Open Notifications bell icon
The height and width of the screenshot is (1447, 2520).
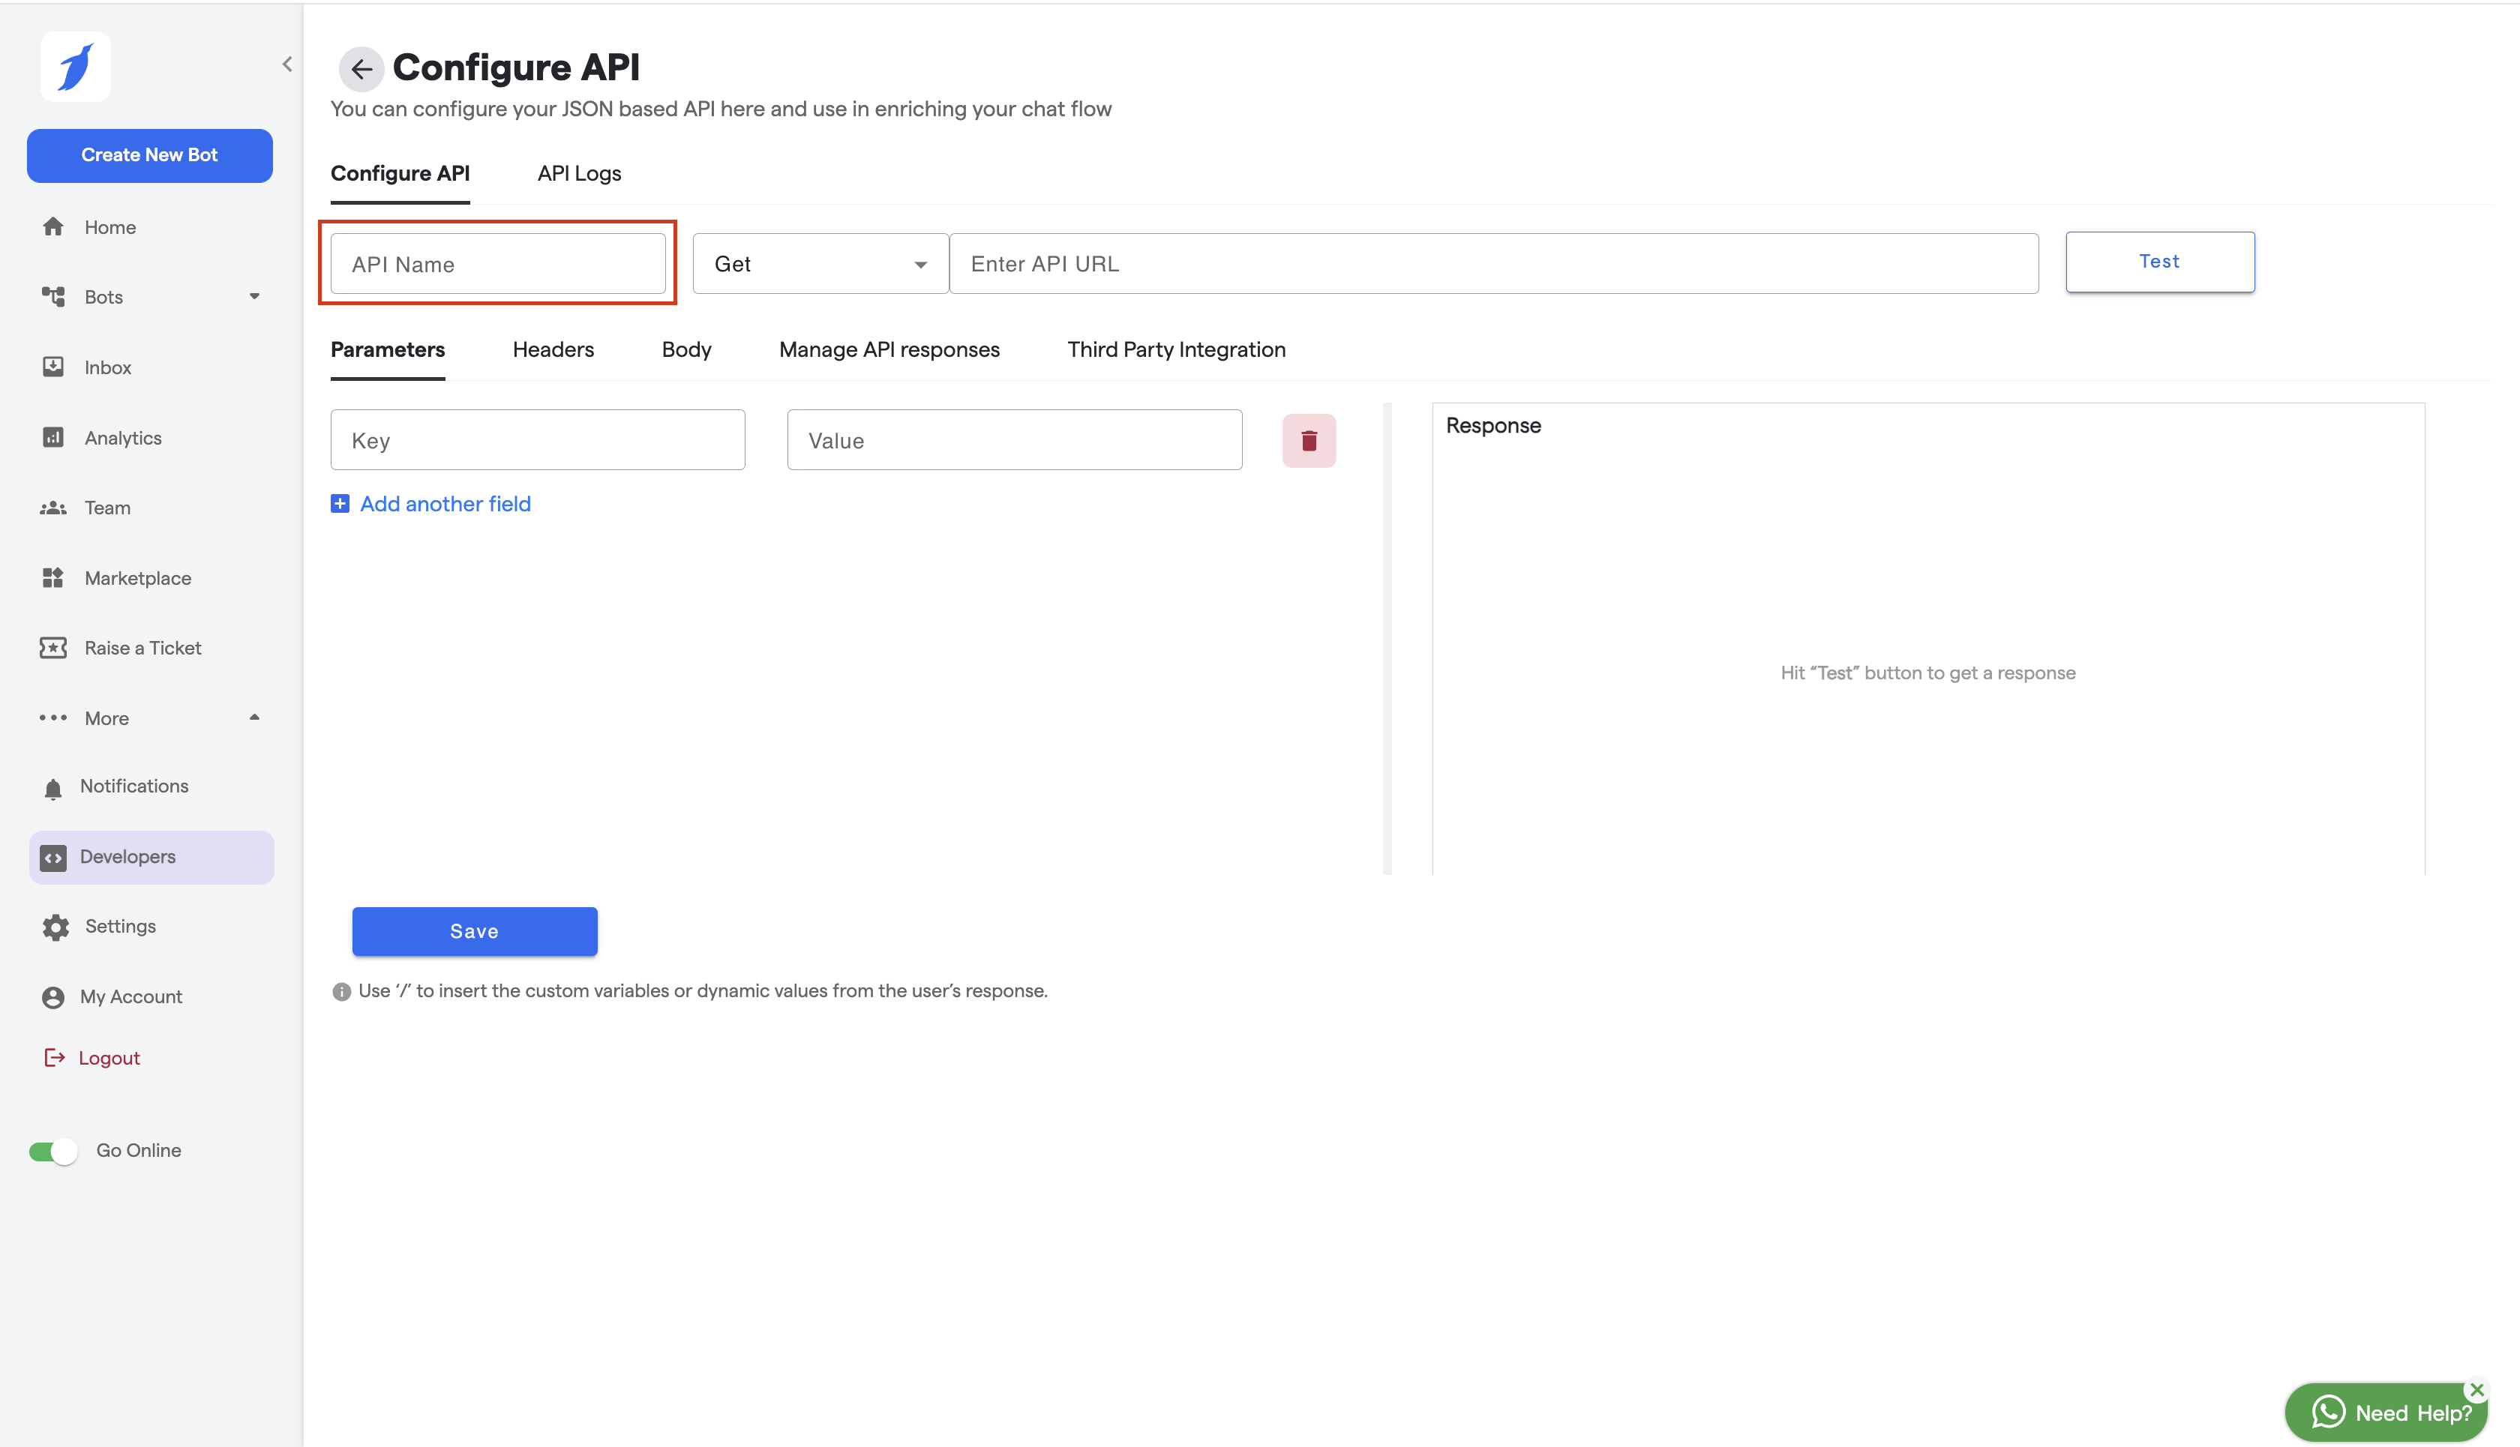54,787
